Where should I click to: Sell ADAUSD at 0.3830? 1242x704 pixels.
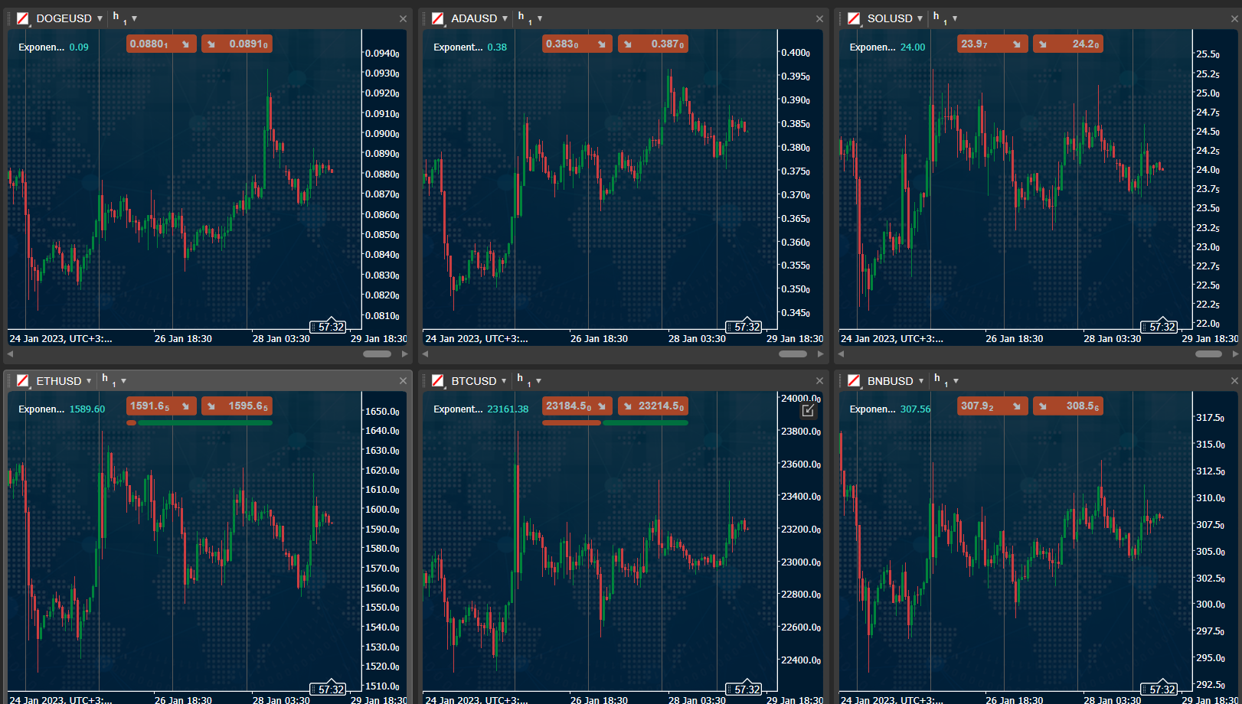(577, 44)
